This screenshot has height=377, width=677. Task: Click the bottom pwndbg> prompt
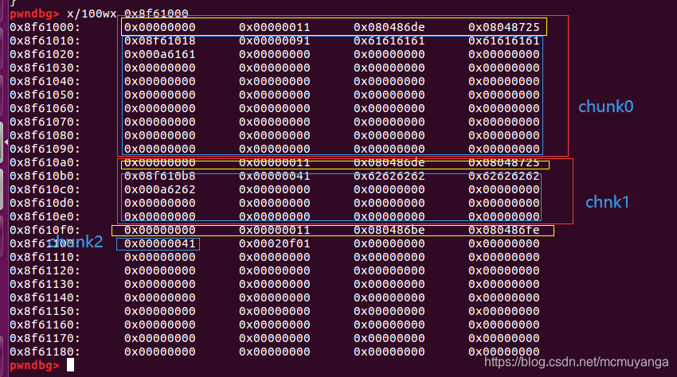[x=34, y=365]
